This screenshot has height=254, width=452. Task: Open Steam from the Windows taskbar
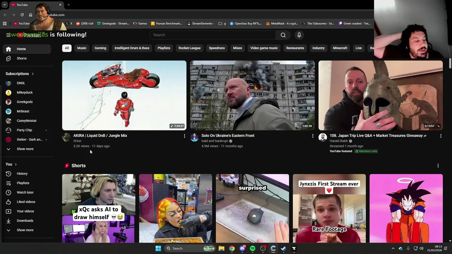pos(283,248)
